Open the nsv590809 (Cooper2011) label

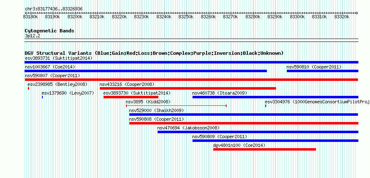(x=220, y=137)
